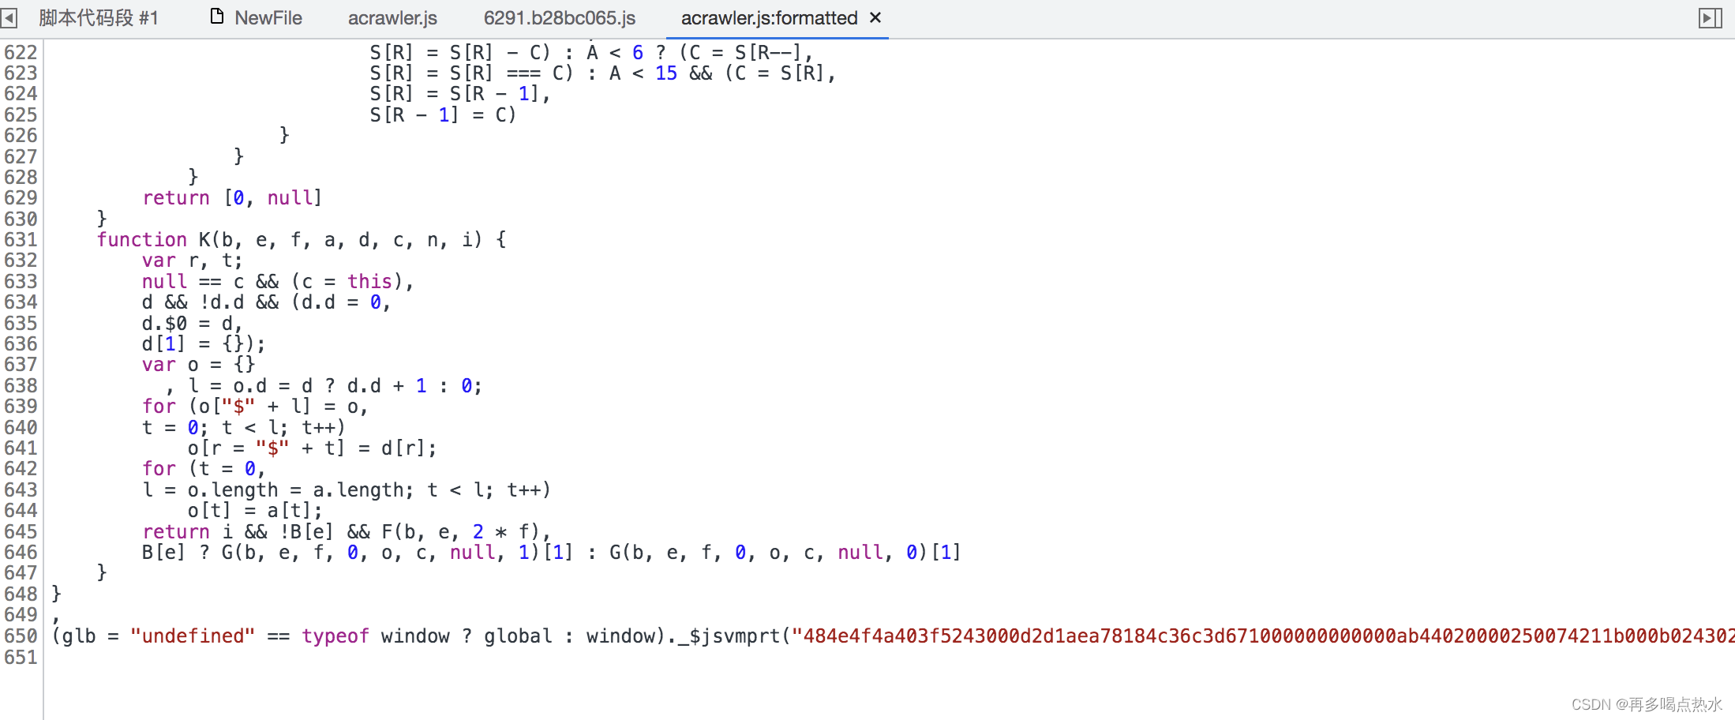The height and width of the screenshot is (720, 1735).
Task: Close the acrawler.js:formatted tab
Action: pyautogui.click(x=875, y=17)
